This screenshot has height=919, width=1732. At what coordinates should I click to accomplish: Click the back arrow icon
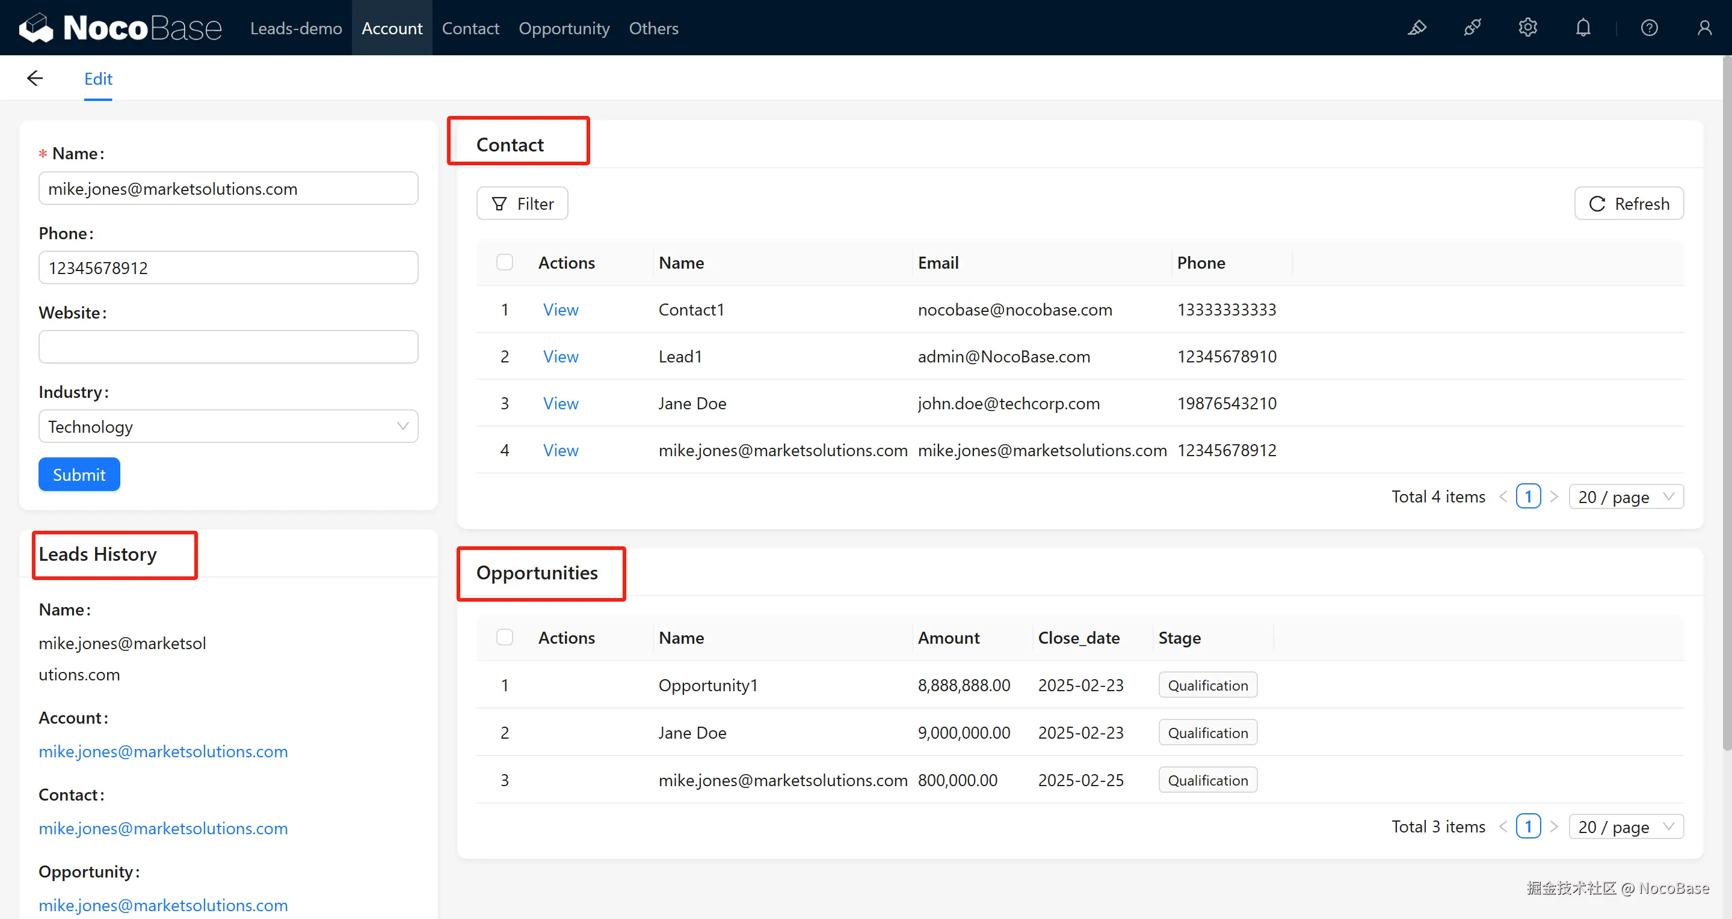click(x=35, y=79)
